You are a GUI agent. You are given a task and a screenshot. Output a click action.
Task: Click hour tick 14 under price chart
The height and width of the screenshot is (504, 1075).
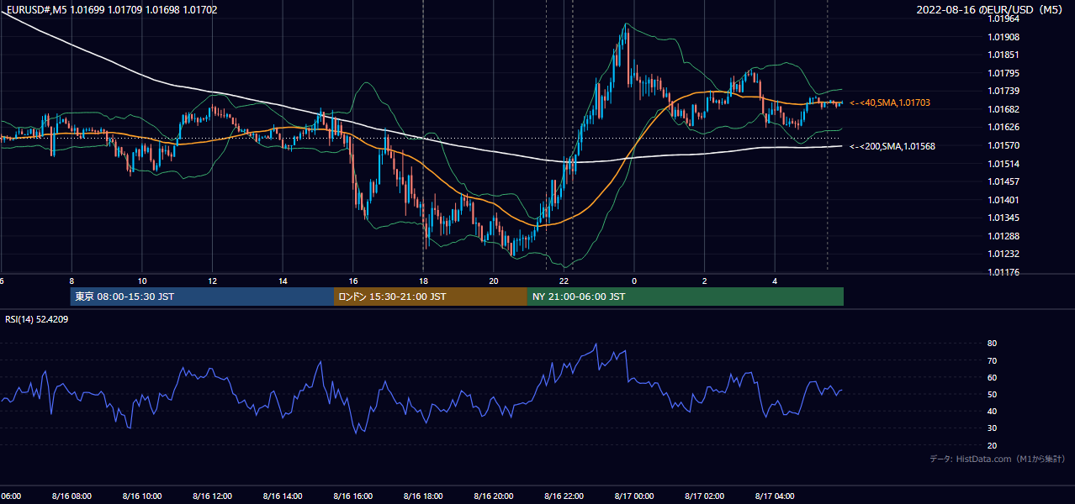coord(283,281)
